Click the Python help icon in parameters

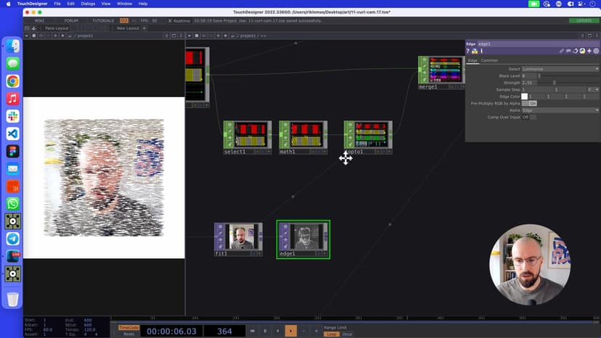tap(475, 51)
